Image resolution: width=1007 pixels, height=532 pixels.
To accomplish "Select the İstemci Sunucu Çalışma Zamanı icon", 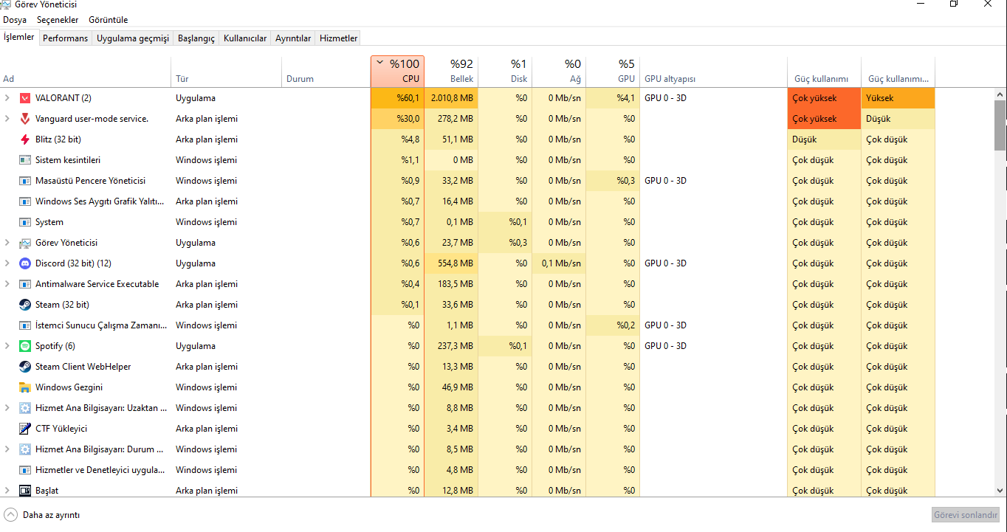I will 25,325.
